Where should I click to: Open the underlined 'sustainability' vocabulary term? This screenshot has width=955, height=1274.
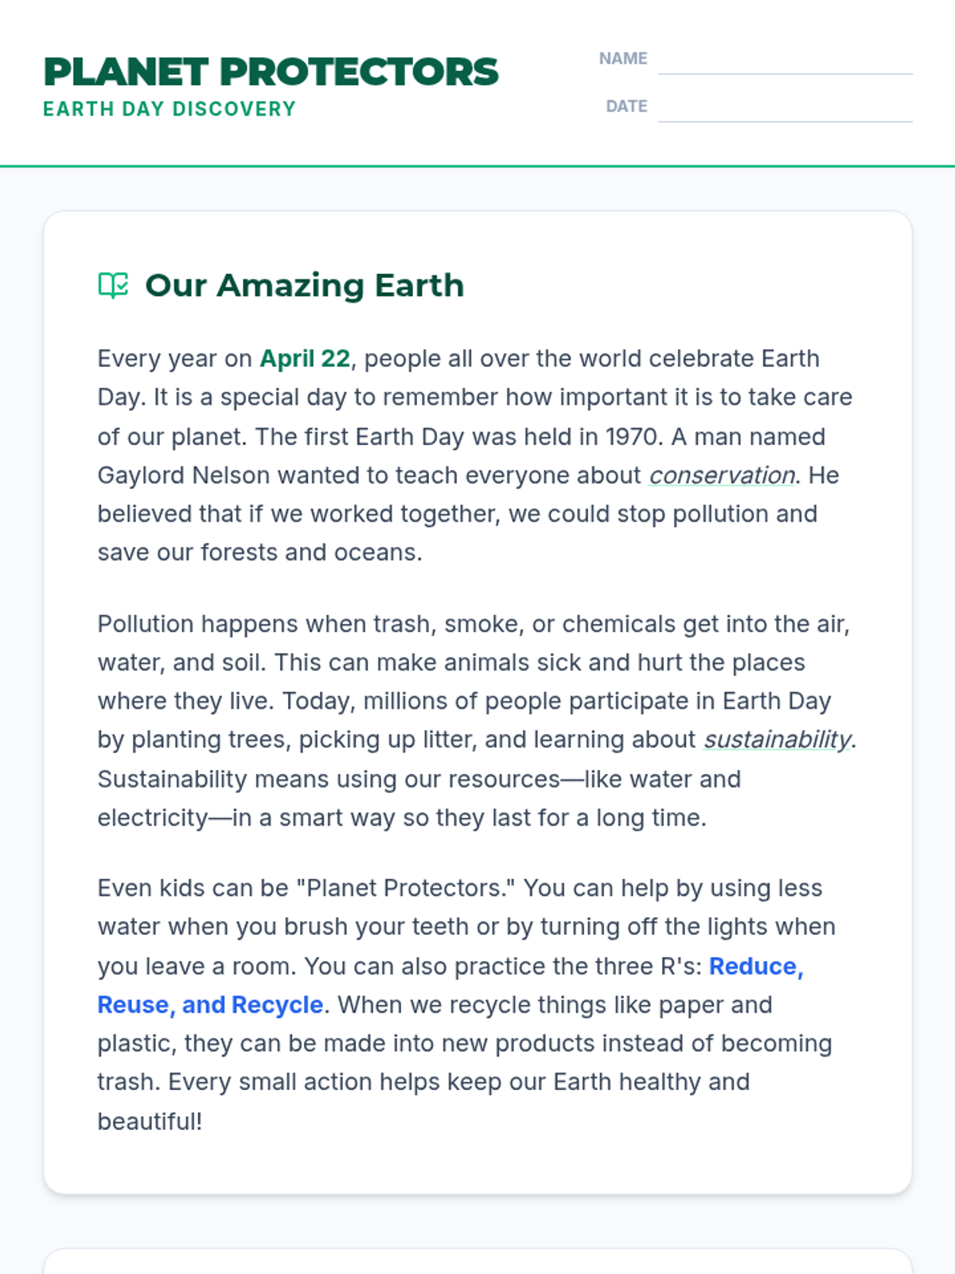click(x=777, y=740)
